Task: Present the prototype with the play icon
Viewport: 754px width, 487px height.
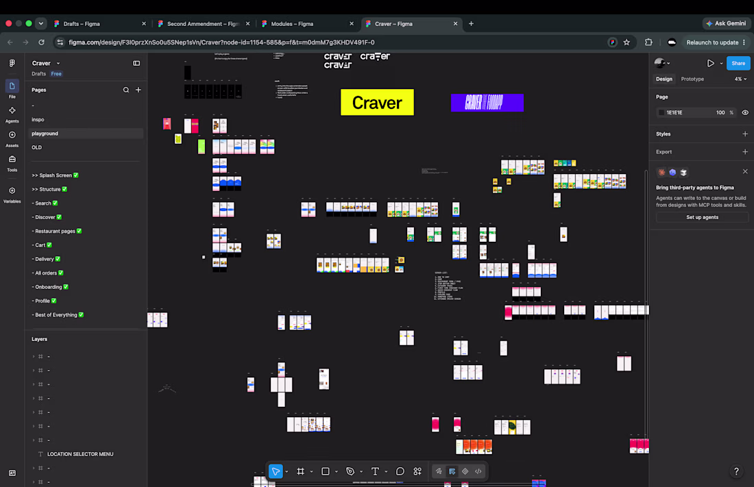Action: (x=710, y=63)
